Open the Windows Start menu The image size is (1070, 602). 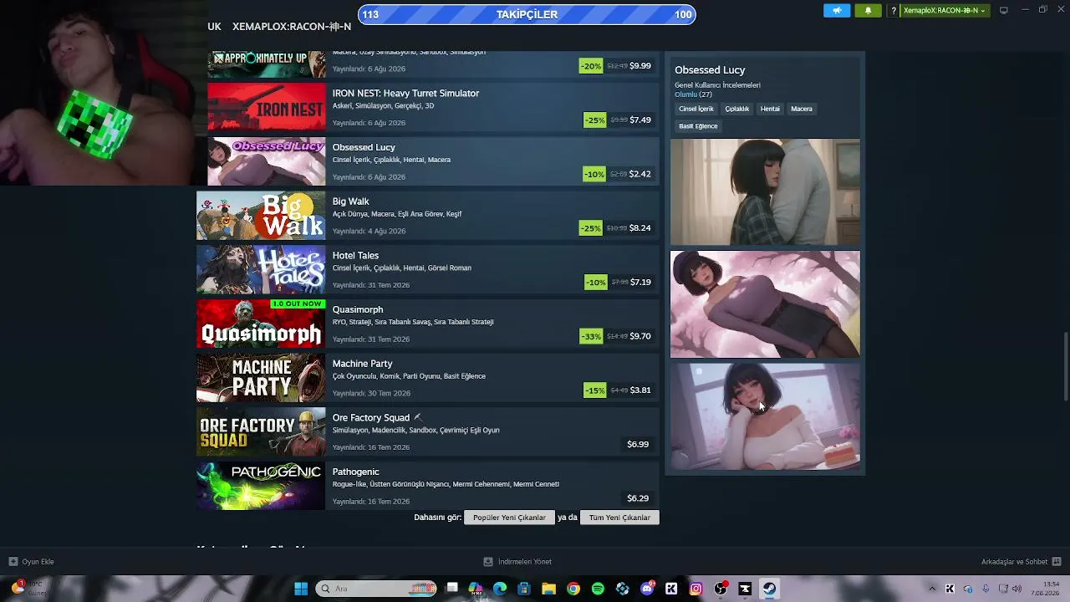point(301,589)
